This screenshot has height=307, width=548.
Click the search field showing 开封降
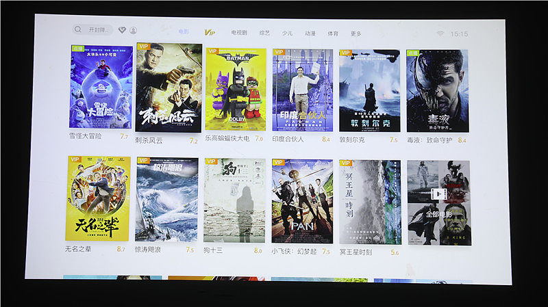(x=92, y=29)
